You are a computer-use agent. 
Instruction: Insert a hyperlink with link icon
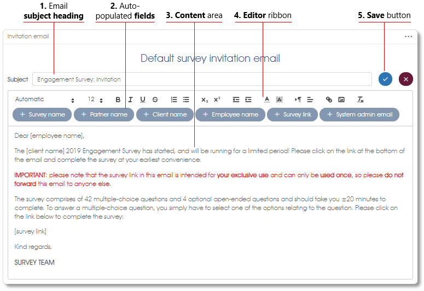tap(329, 100)
